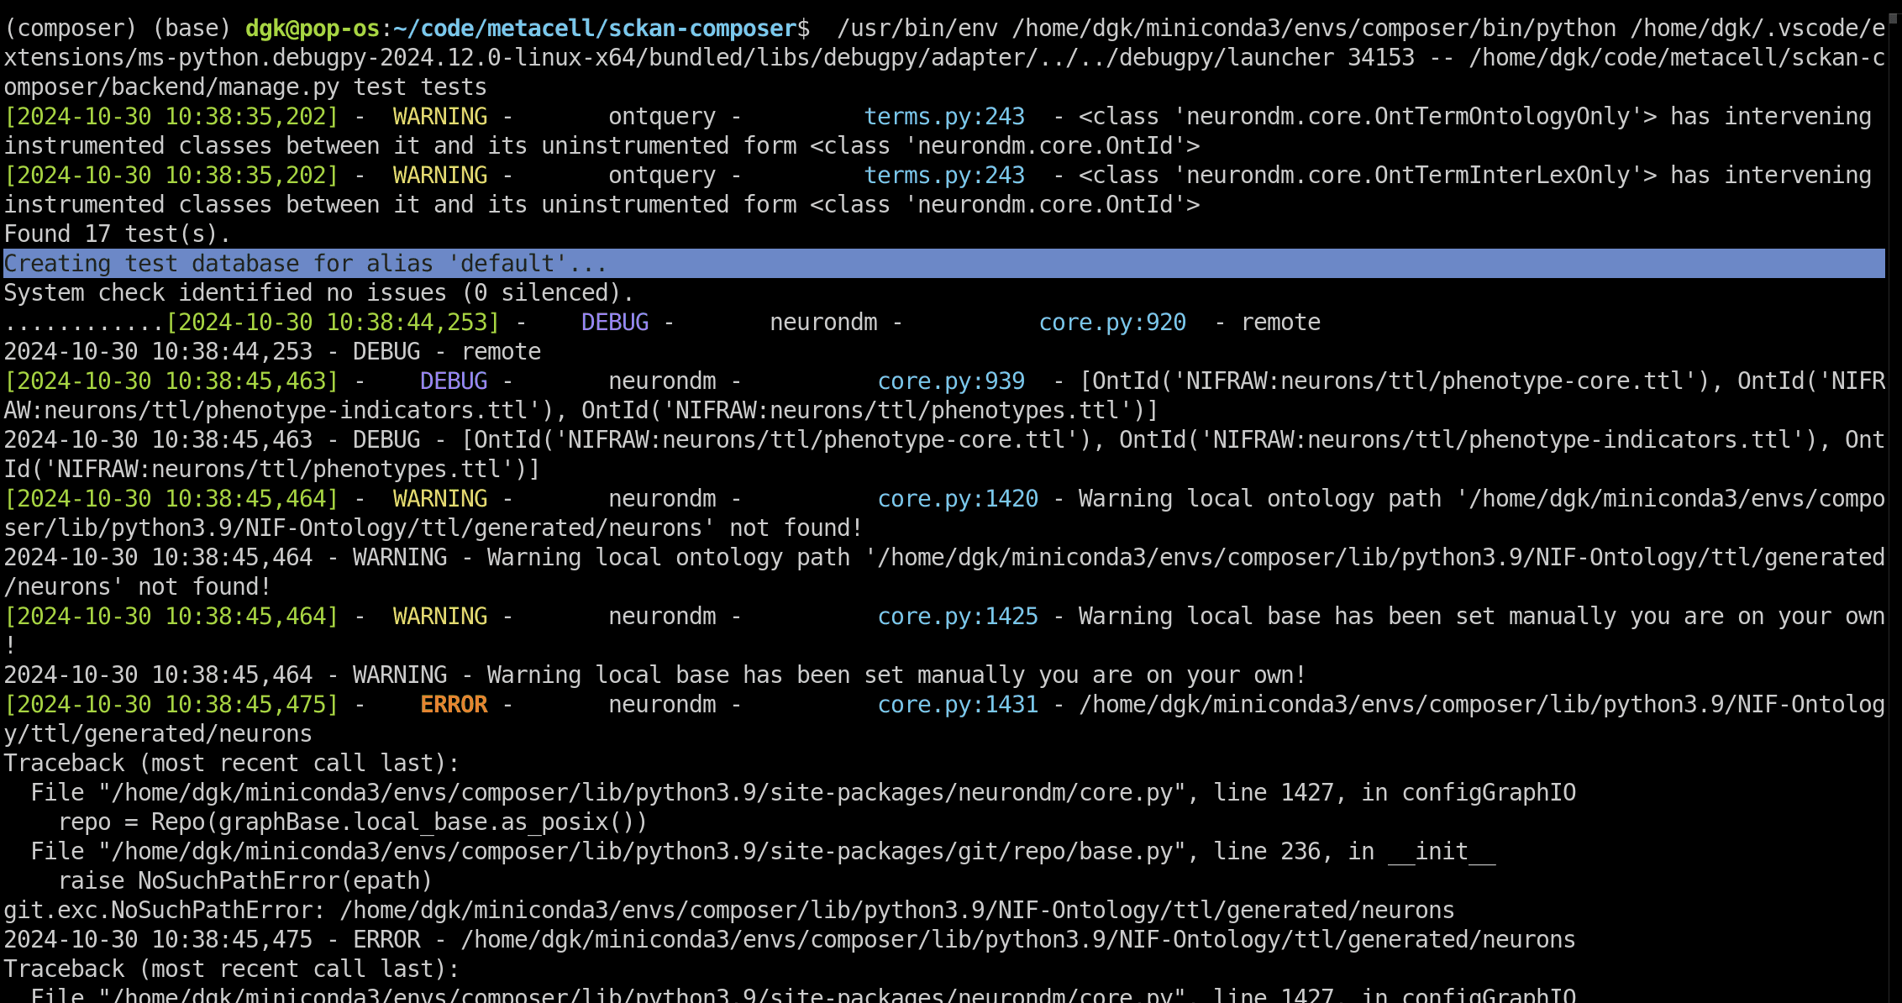This screenshot has width=1902, height=1003.
Task: Click highlighted 'Creating test database' line
Action: (x=306, y=264)
